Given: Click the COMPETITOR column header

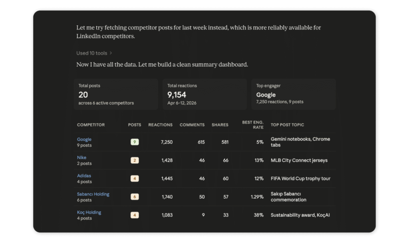Looking at the screenshot, I should (x=91, y=125).
